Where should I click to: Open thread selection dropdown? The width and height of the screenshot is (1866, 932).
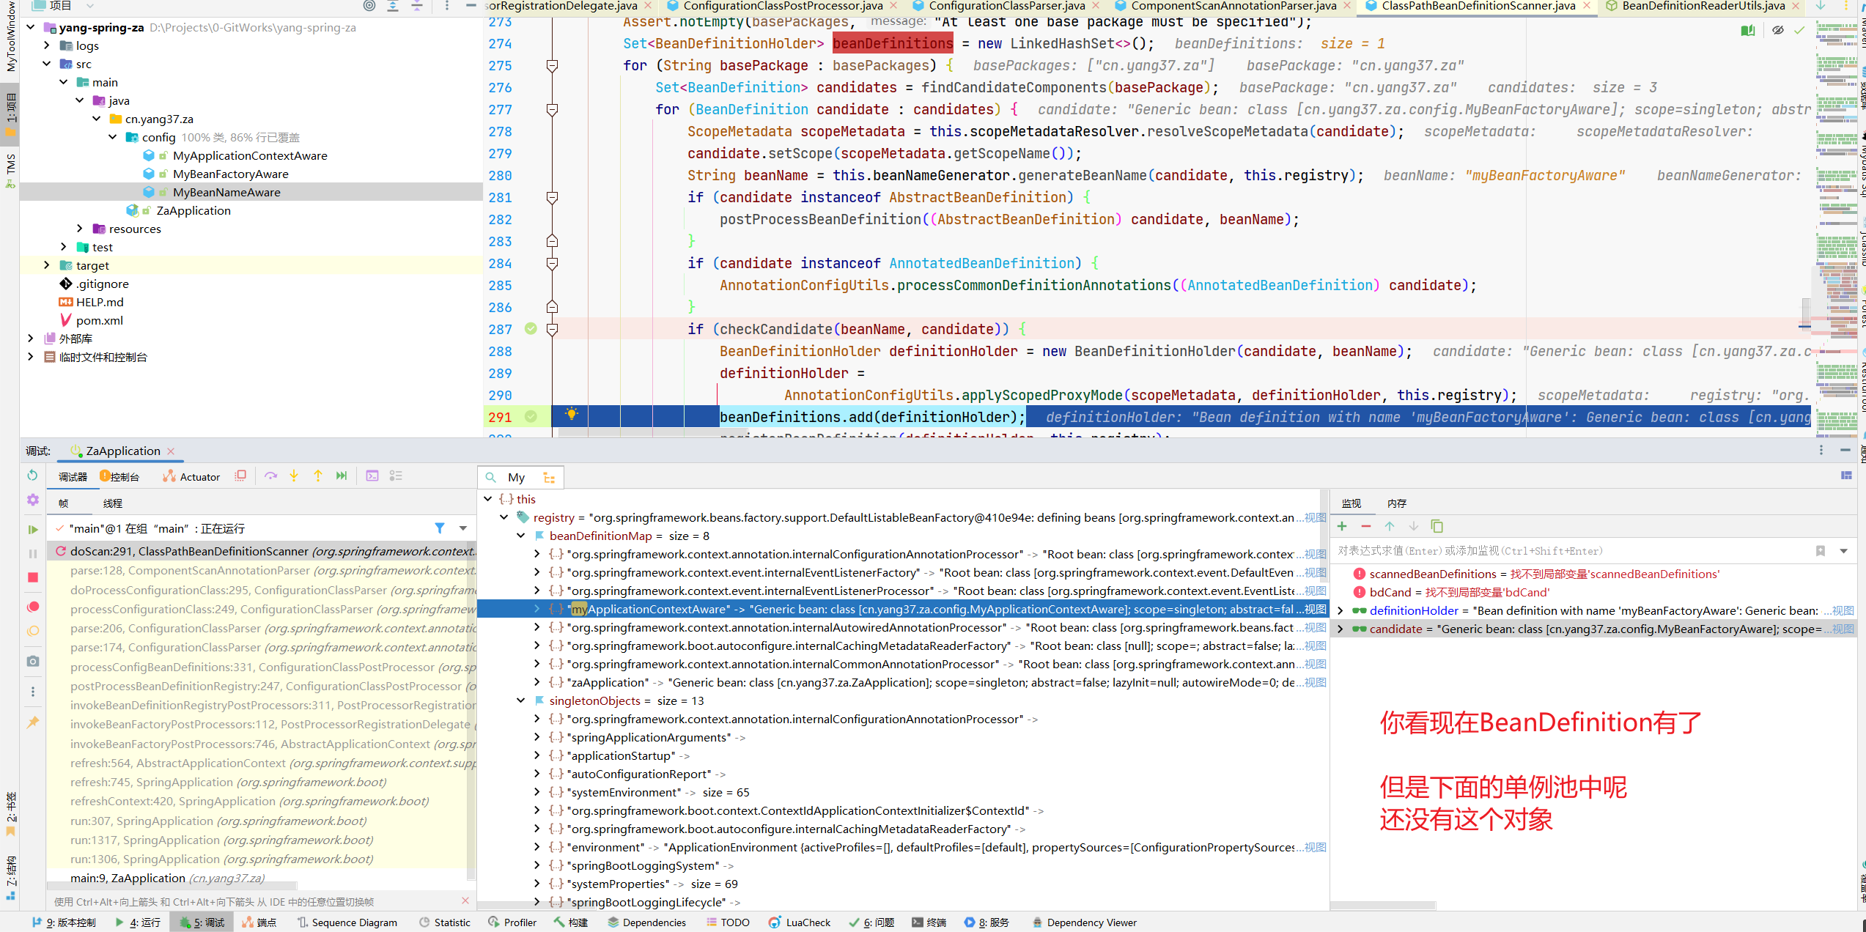463,528
